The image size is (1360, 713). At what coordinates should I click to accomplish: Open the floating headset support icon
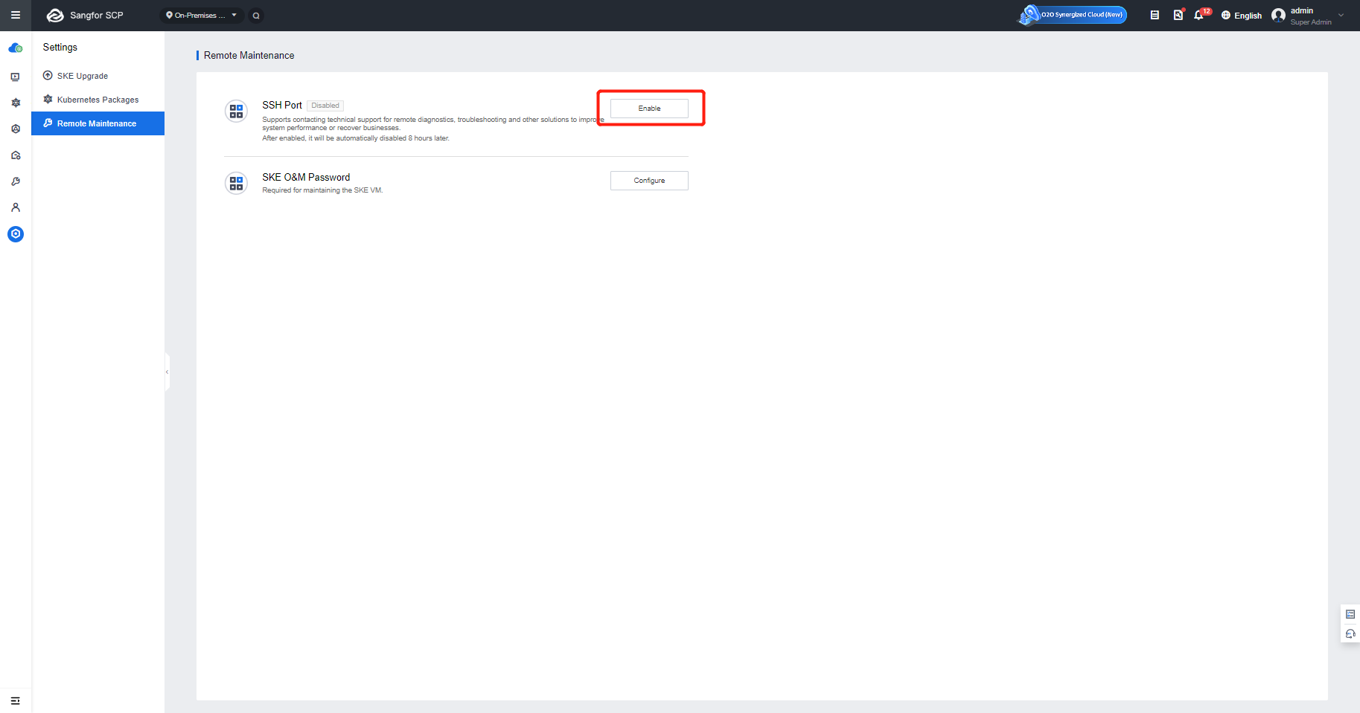click(x=1350, y=633)
